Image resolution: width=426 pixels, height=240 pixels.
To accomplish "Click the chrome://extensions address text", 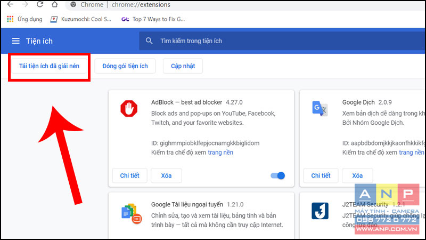I will (x=141, y=5).
